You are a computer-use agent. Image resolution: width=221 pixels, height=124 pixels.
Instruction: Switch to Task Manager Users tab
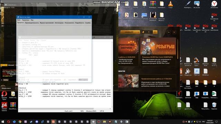69,23
